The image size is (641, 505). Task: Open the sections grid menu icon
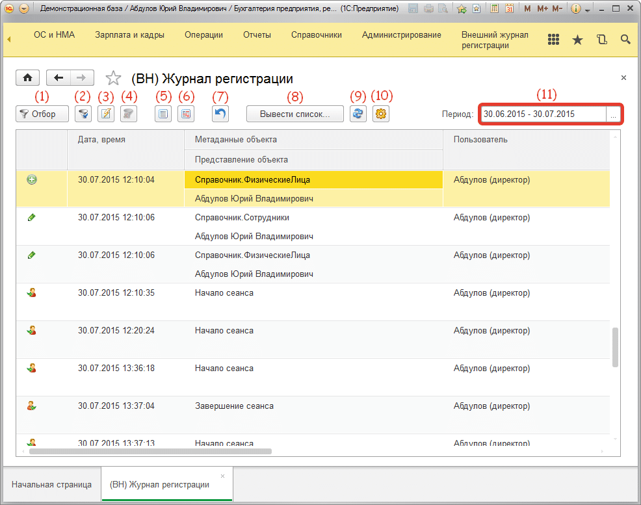pos(553,40)
